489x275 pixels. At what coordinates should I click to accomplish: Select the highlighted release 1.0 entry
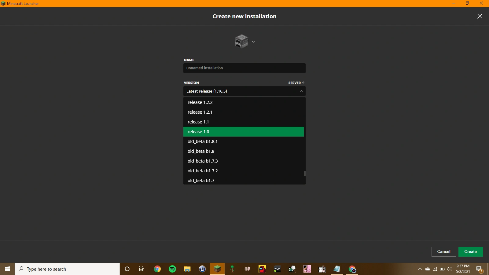(244, 132)
